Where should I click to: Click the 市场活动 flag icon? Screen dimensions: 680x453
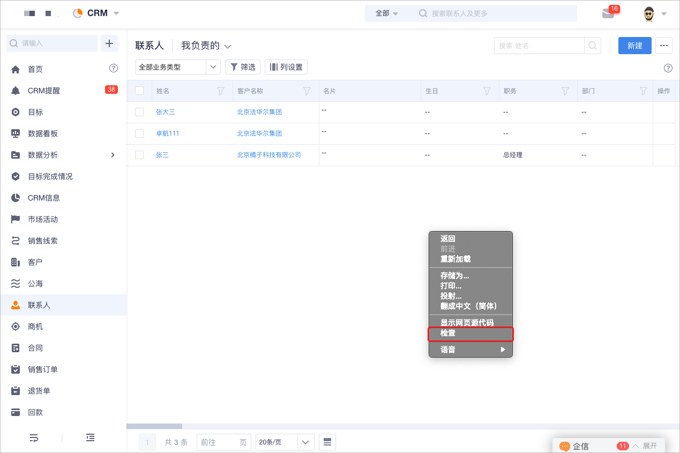click(16, 219)
